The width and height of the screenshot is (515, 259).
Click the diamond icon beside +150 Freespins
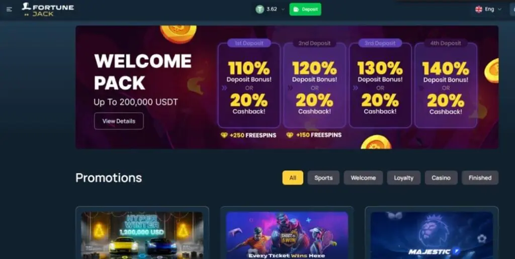pyautogui.click(x=290, y=135)
